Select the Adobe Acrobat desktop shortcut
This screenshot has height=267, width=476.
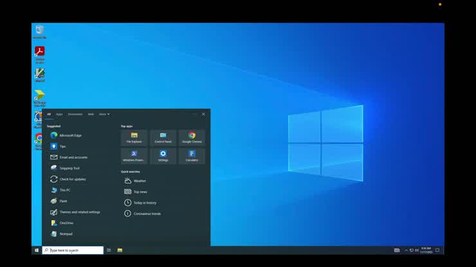coord(40,55)
